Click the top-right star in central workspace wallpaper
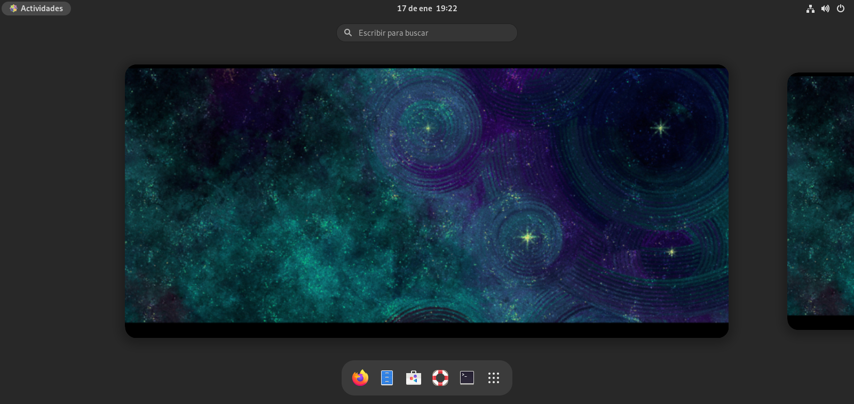The height and width of the screenshot is (404, 854). tap(660, 128)
